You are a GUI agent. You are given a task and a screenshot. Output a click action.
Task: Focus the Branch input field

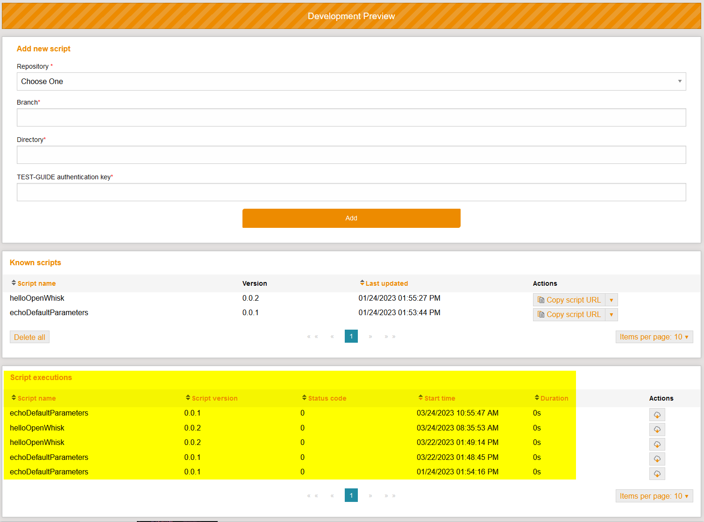tap(351, 117)
